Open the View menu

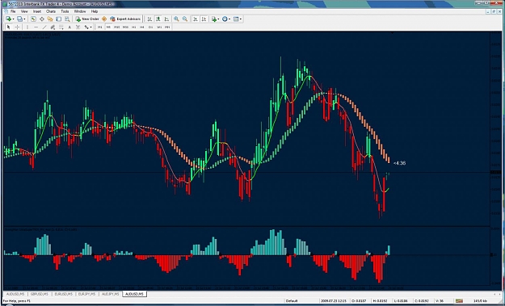pyautogui.click(x=24, y=11)
